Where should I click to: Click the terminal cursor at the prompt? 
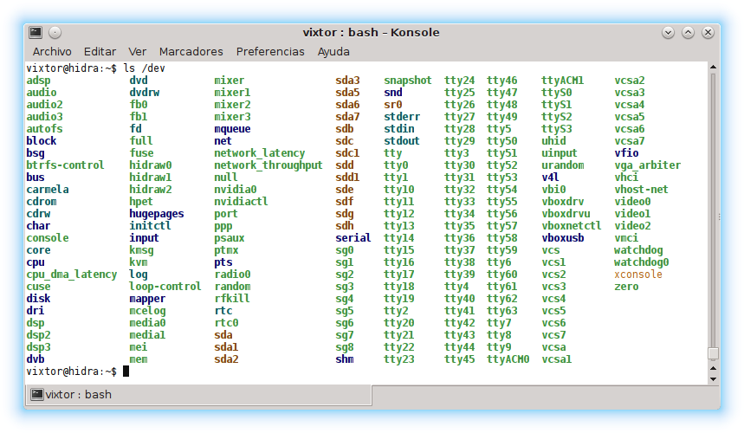pyautogui.click(x=126, y=372)
